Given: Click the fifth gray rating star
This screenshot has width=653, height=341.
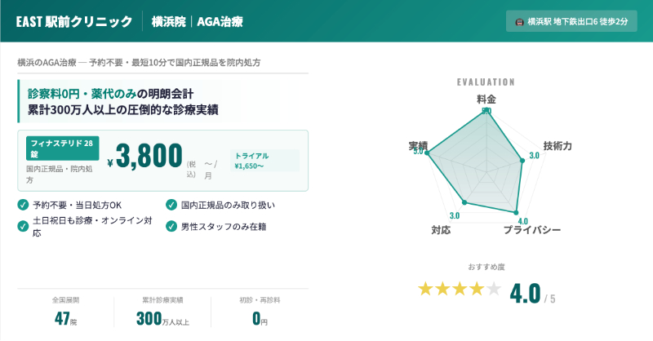Looking at the screenshot, I should [494, 289].
